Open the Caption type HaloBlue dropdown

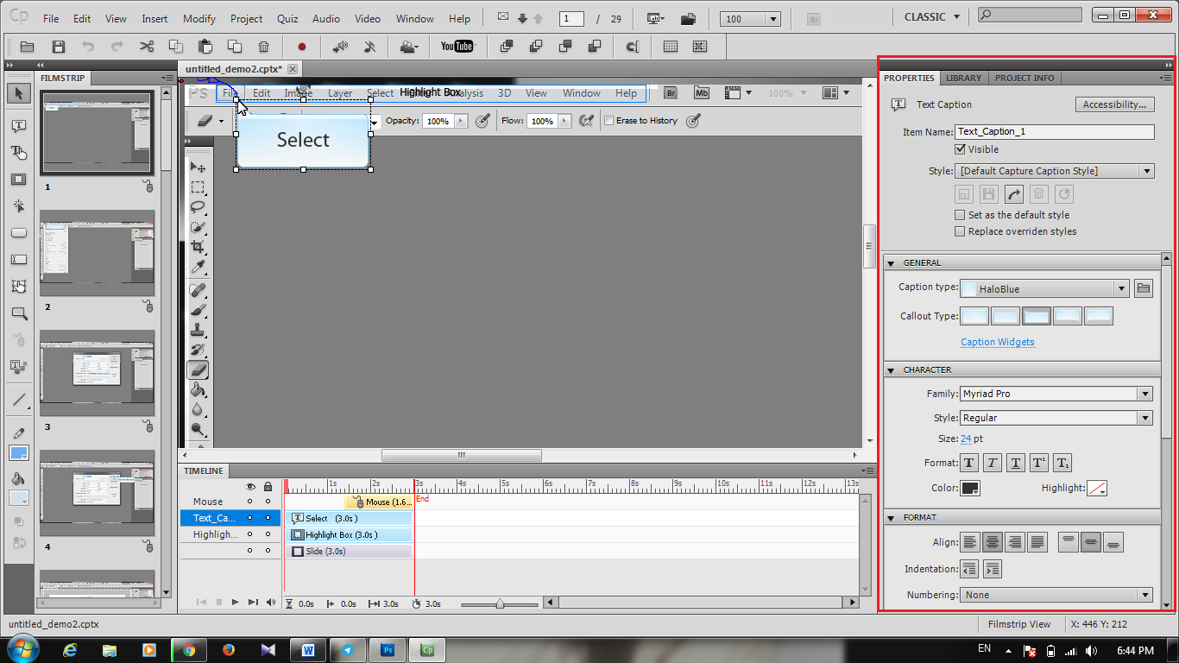tap(1044, 289)
